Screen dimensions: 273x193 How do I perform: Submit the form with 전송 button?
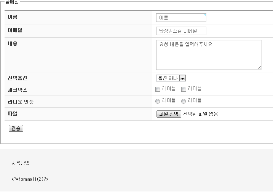click(x=16, y=128)
